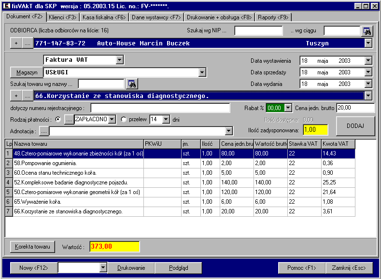Select the ZAPŁACONO payment radio button
381x279 pixels.
[x=59, y=119]
